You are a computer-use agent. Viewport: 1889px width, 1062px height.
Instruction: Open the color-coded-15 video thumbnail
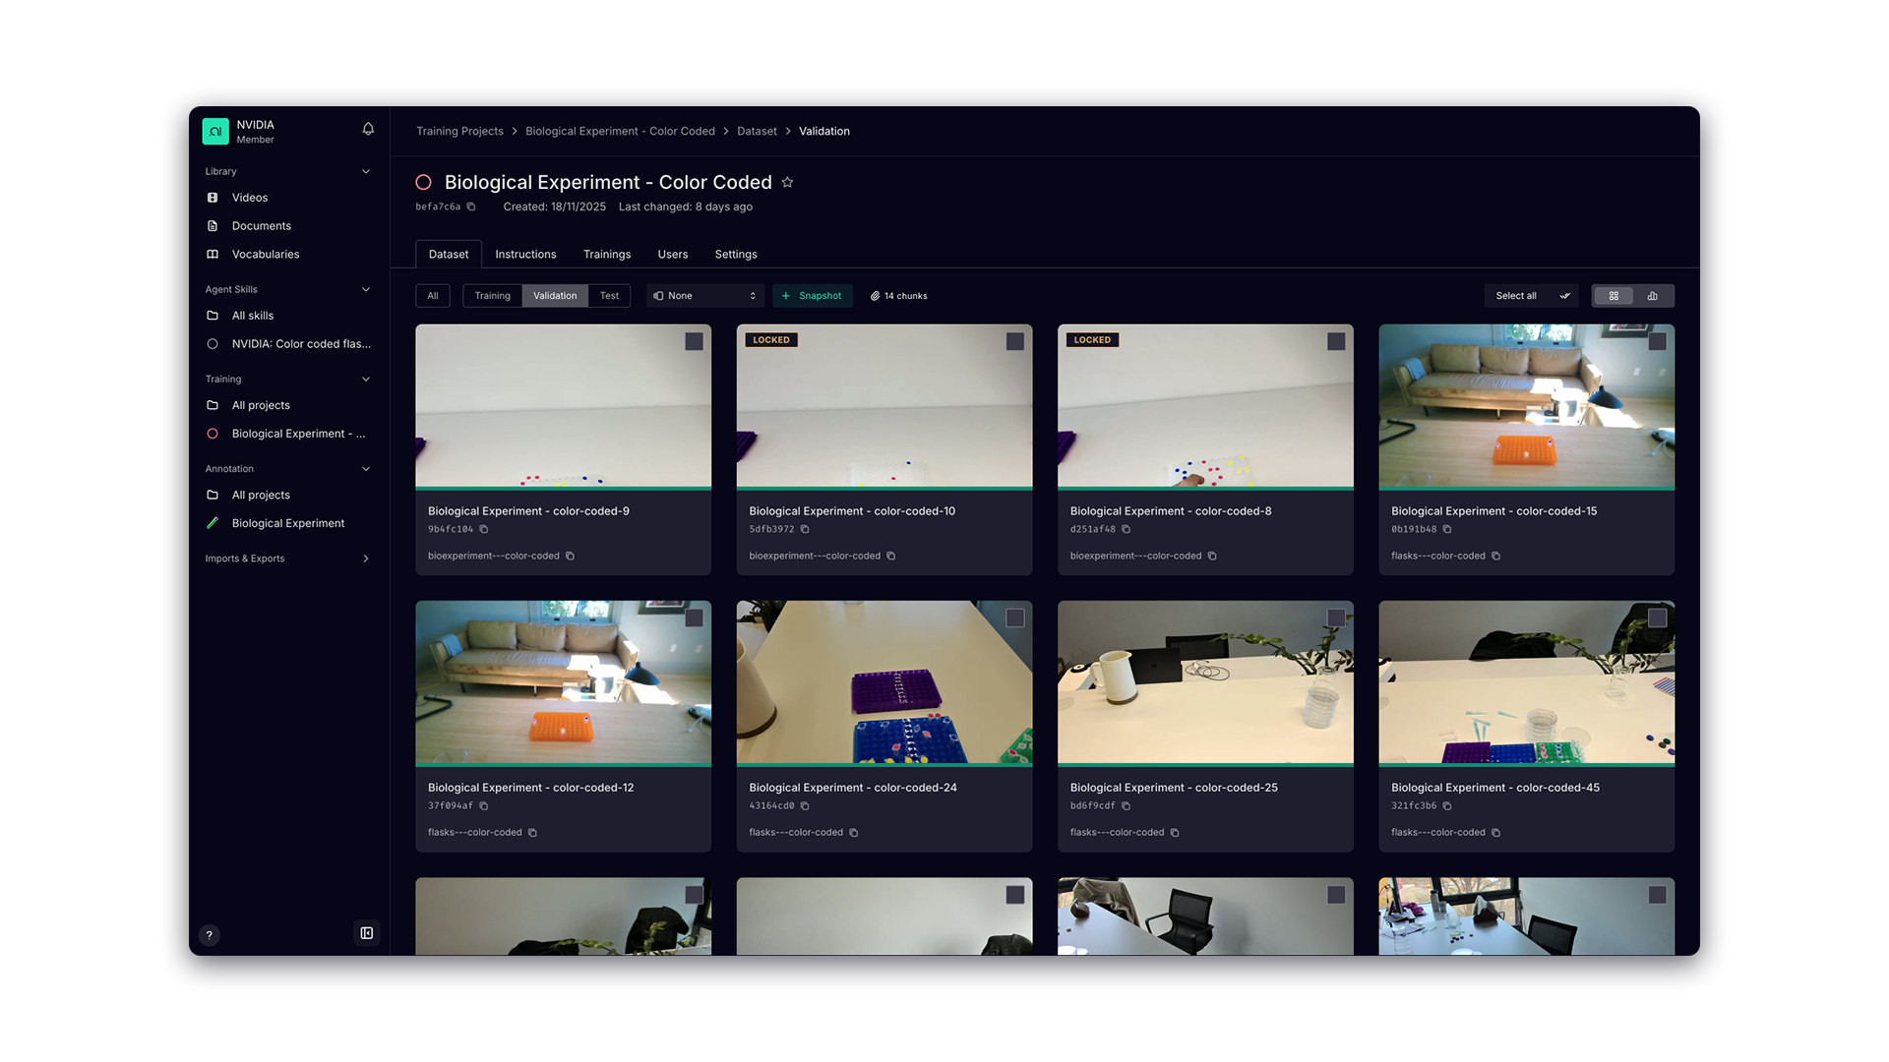coord(1527,406)
